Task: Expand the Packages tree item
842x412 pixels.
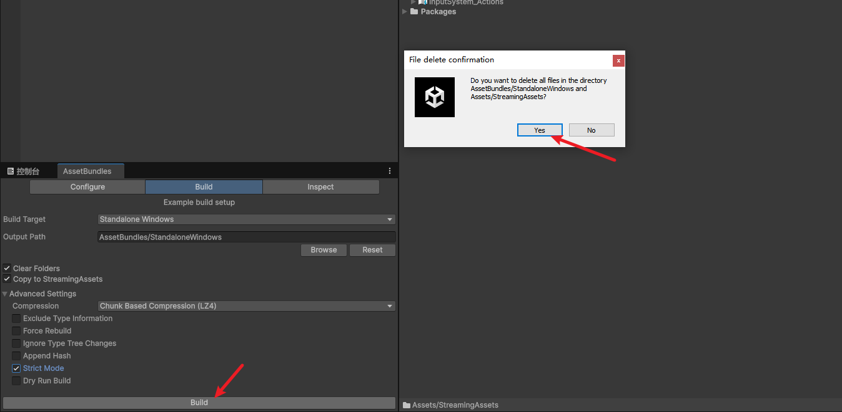Action: coord(404,11)
